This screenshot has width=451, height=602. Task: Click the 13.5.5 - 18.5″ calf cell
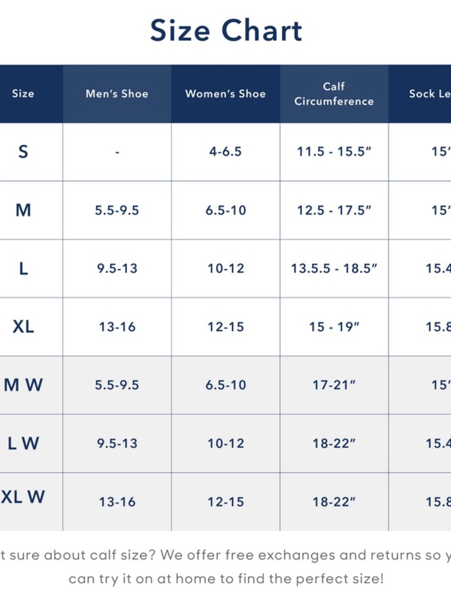pyautogui.click(x=334, y=268)
